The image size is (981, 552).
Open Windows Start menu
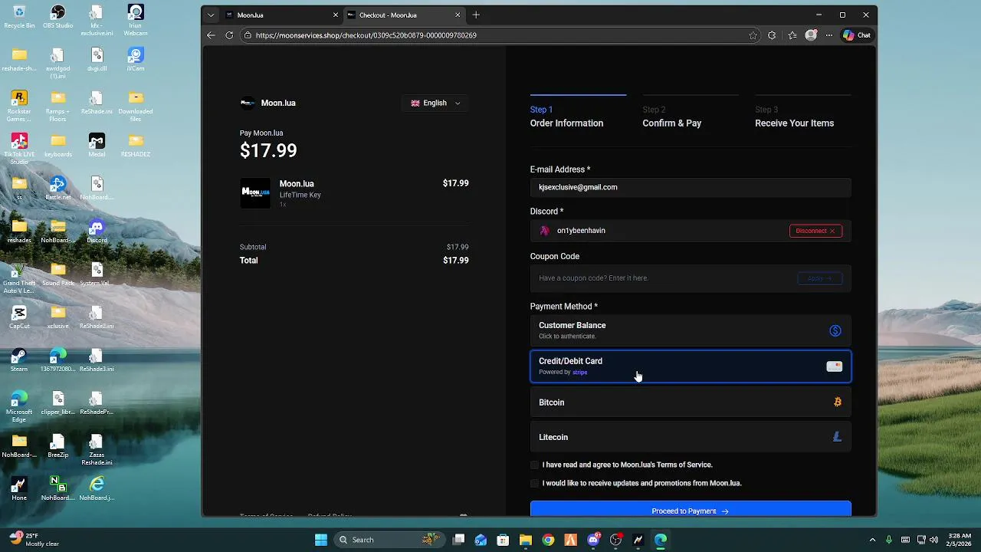(x=321, y=540)
